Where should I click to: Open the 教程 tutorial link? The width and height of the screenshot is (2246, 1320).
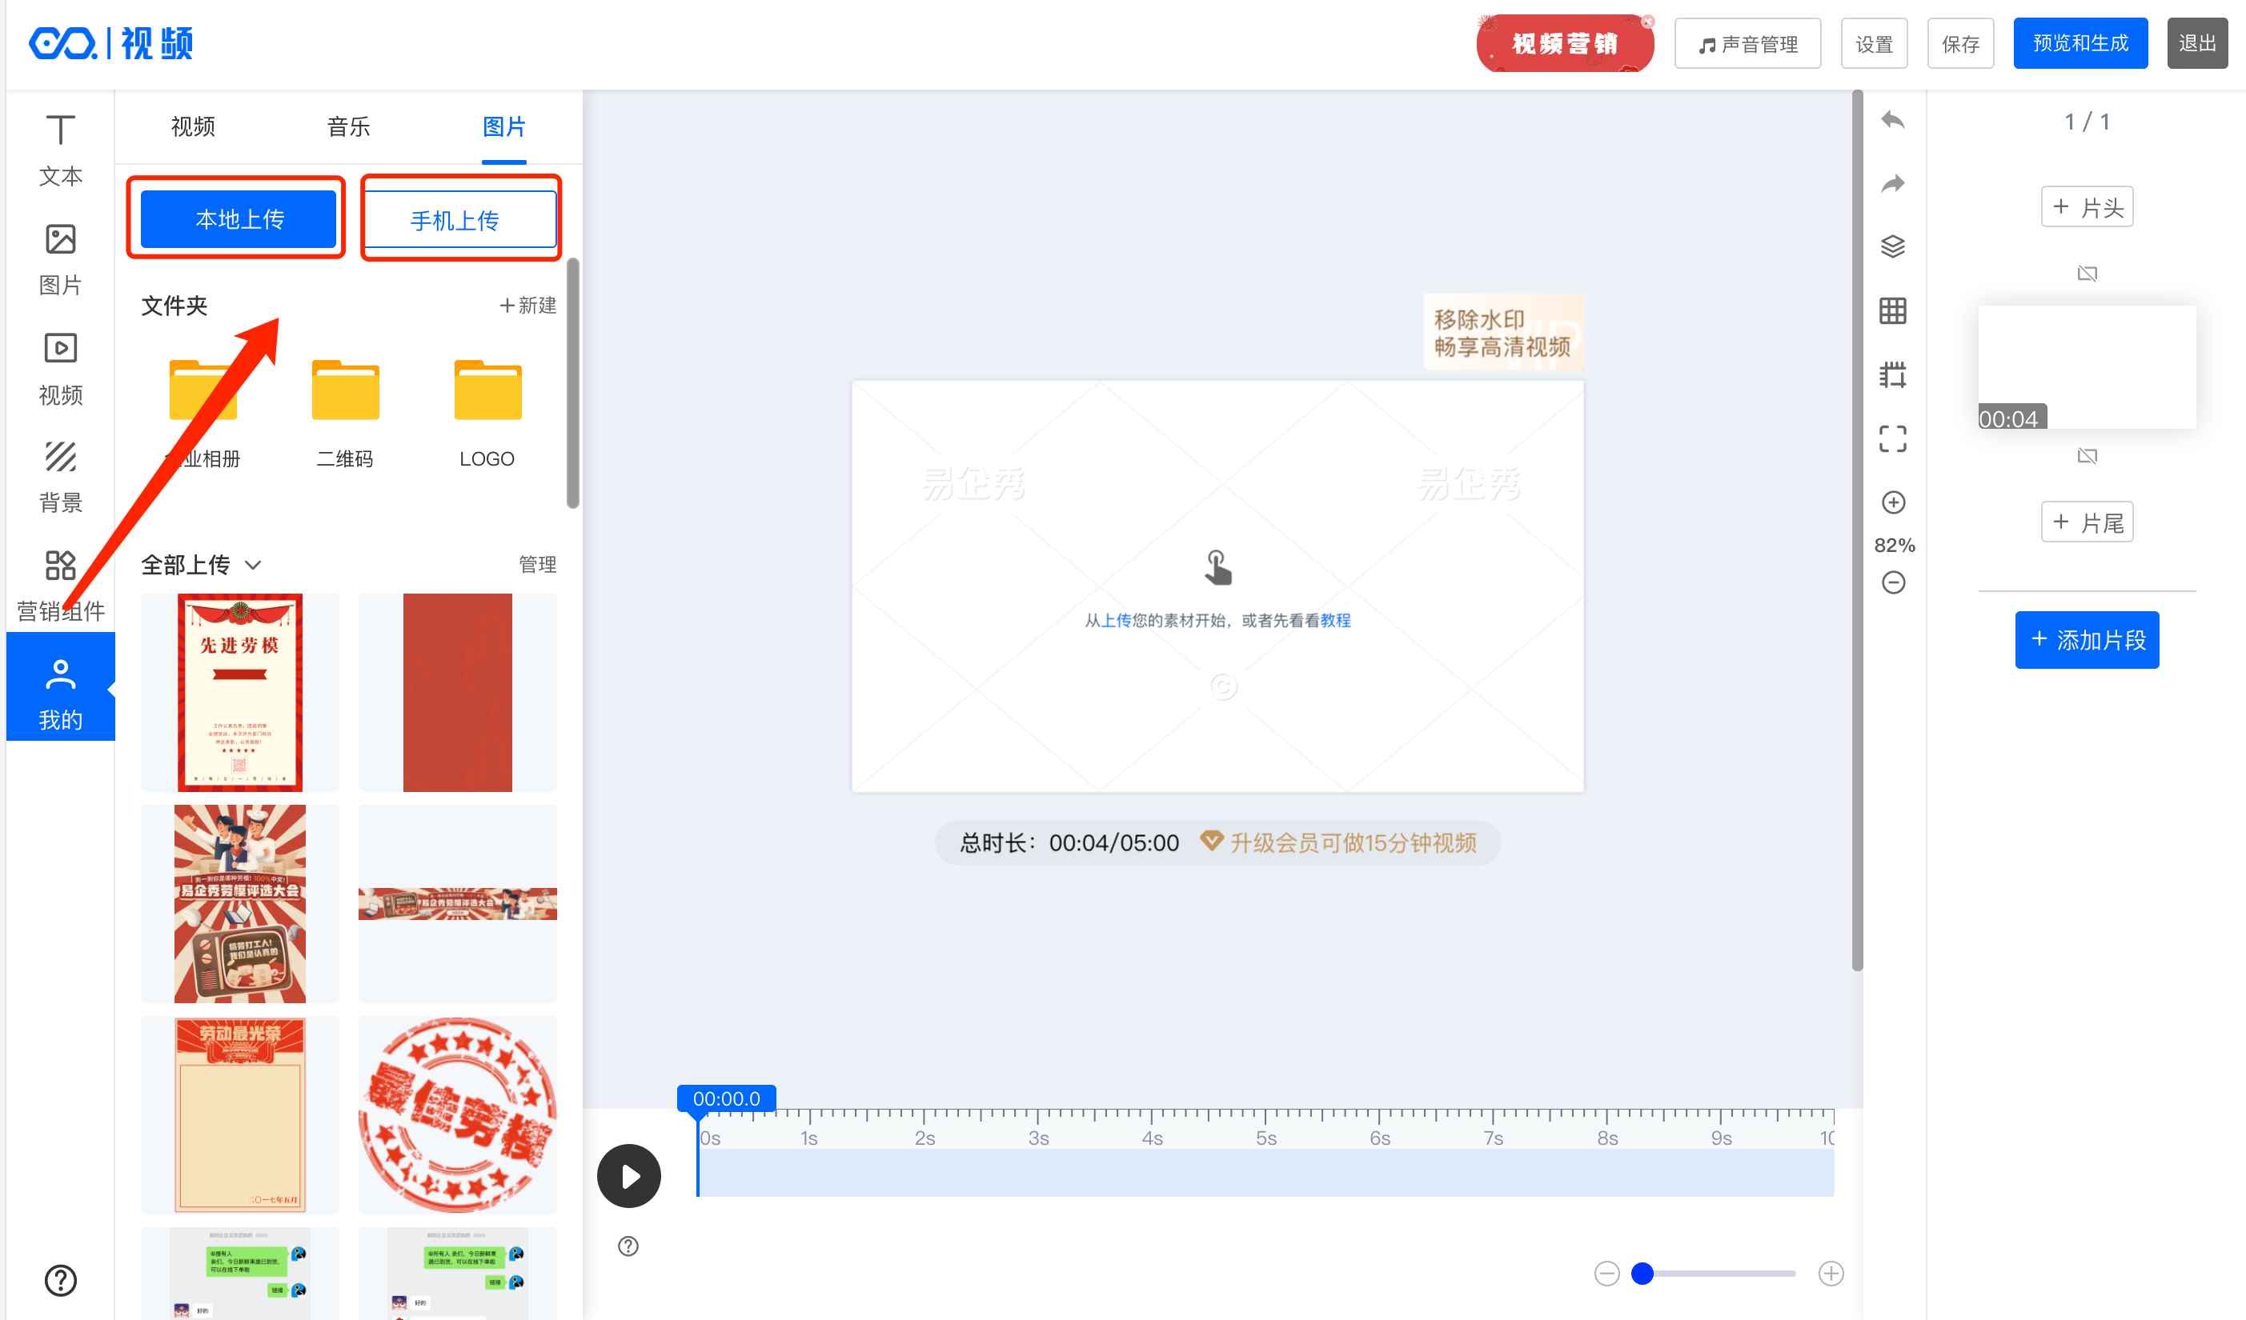(x=1335, y=621)
